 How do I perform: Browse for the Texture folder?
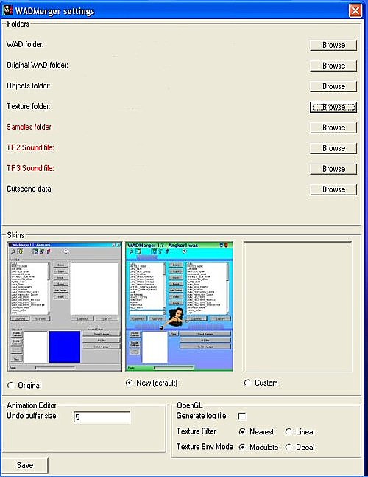point(333,107)
